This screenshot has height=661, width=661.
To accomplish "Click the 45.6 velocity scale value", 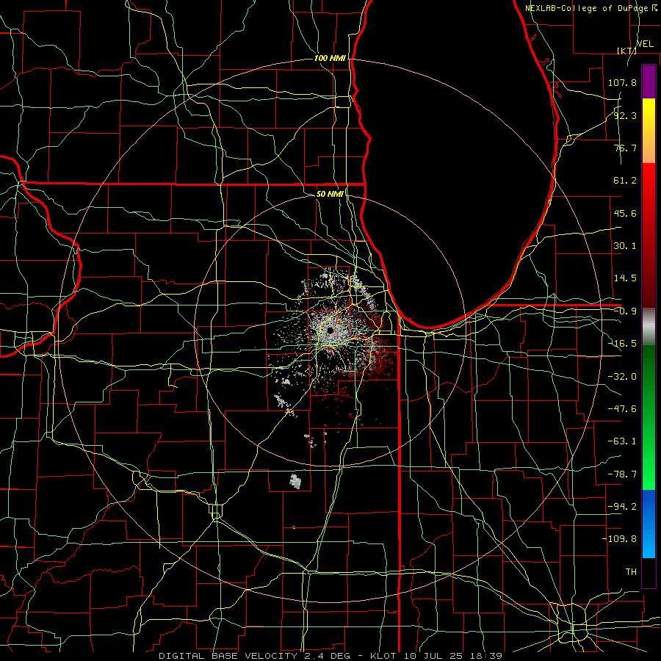I will pos(625,213).
